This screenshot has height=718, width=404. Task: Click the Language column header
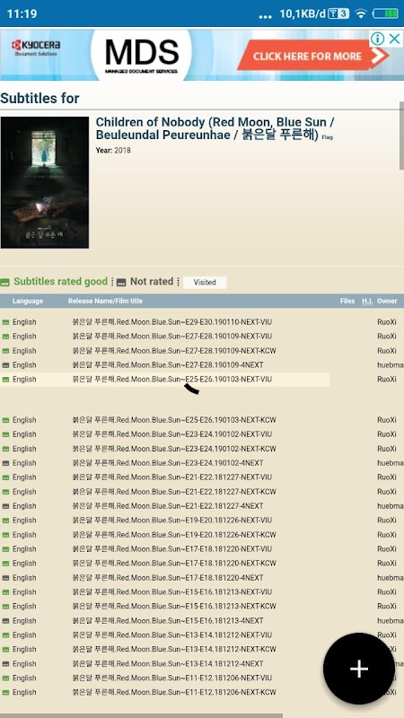pyautogui.click(x=28, y=301)
